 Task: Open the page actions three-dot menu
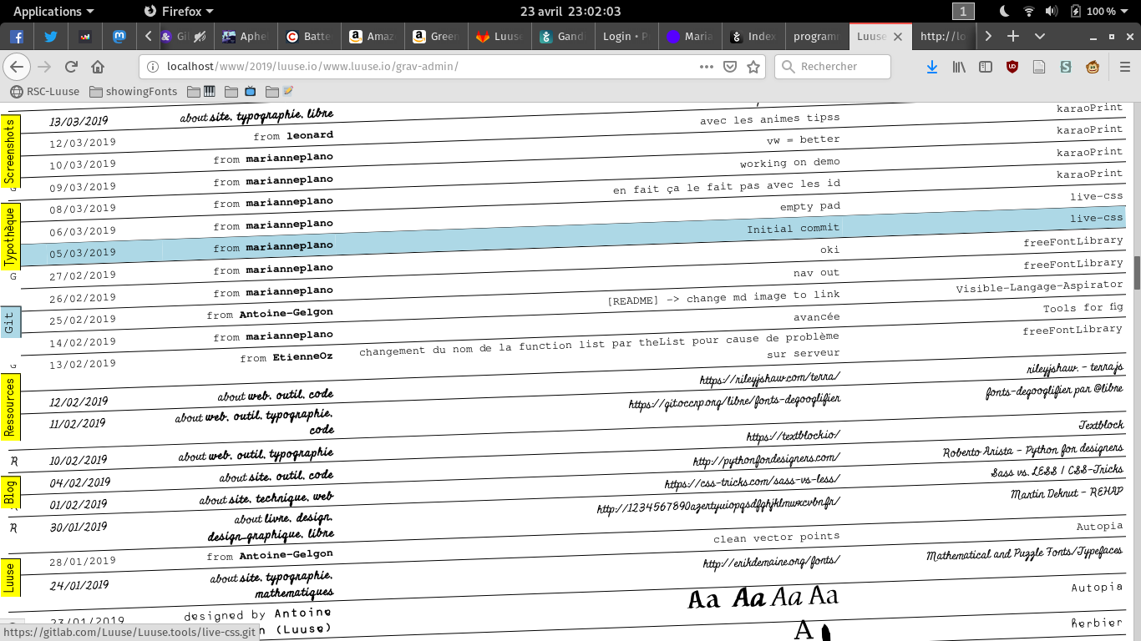click(707, 67)
